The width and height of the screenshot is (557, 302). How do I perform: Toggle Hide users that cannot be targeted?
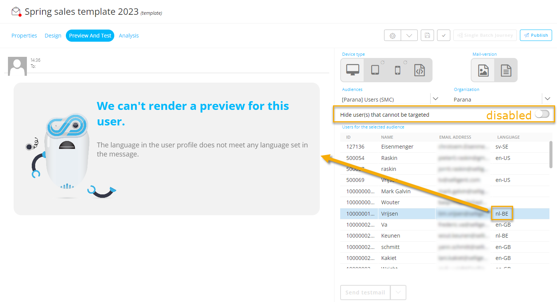(542, 114)
